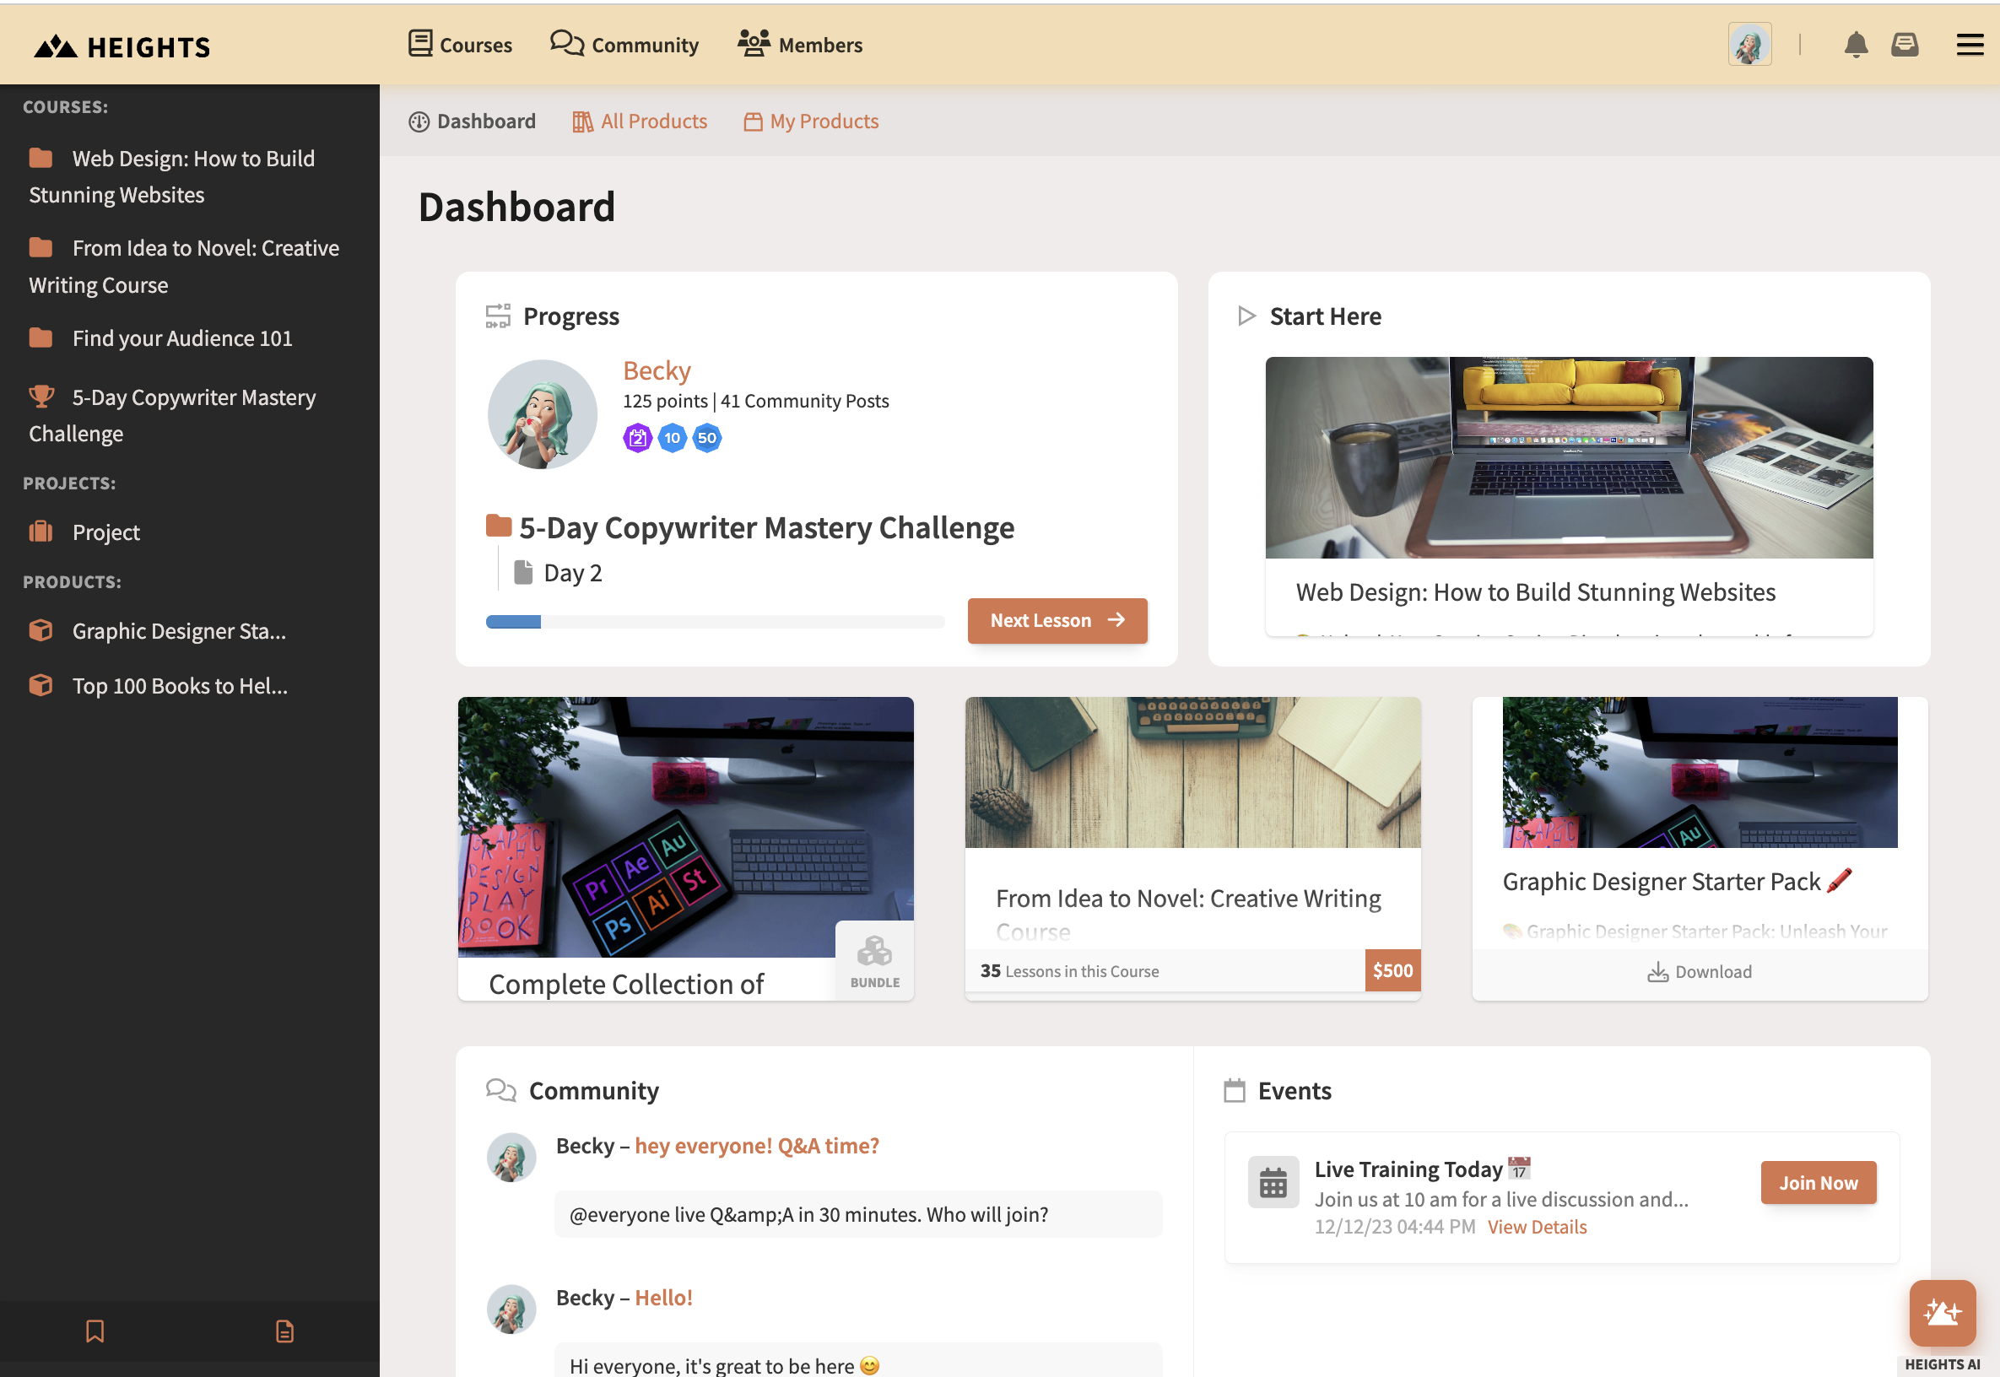Open the Web Design course thumbnail
Screen dimensions: 2000x1377
[x=1569, y=457]
